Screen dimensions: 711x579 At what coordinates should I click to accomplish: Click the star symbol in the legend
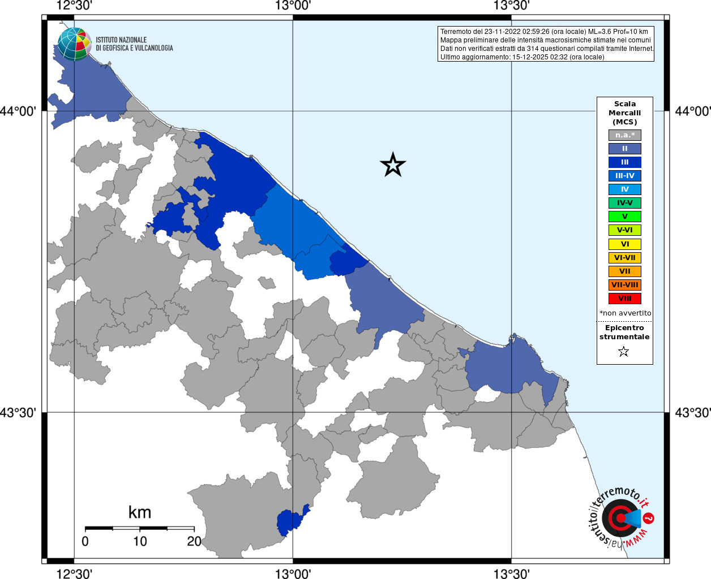point(624,352)
